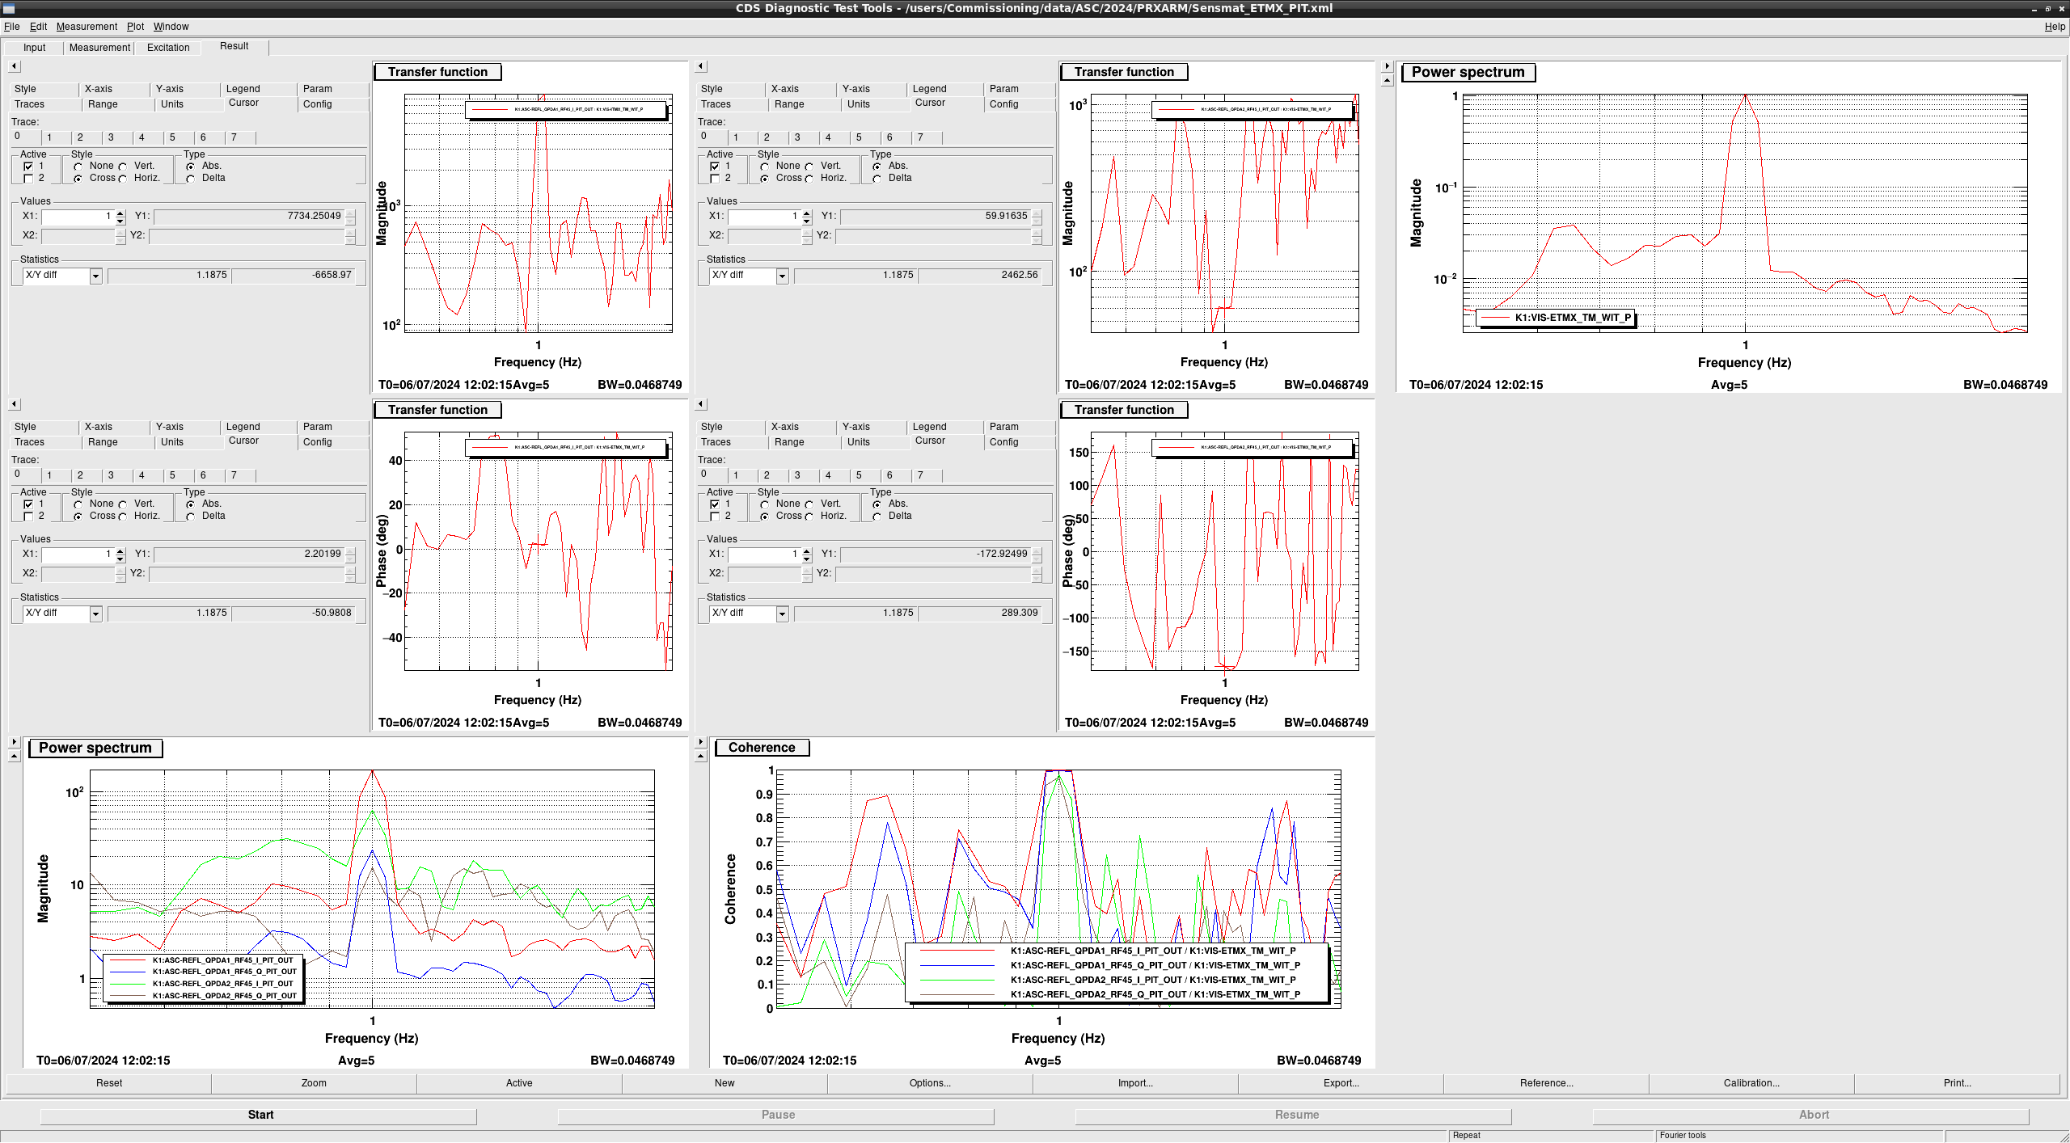Open the Options... dialog
Viewport: 2070px width, 1143px height.
click(930, 1083)
